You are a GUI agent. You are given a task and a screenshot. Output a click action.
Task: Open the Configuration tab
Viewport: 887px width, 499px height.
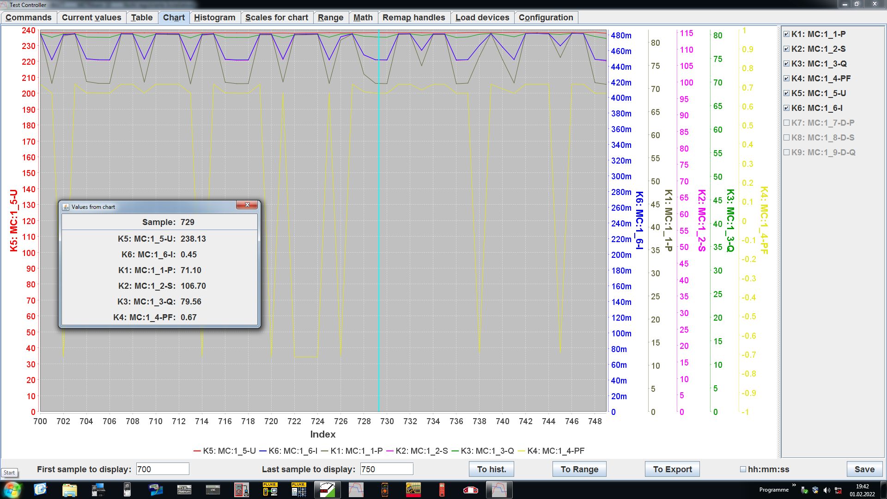[x=546, y=18]
